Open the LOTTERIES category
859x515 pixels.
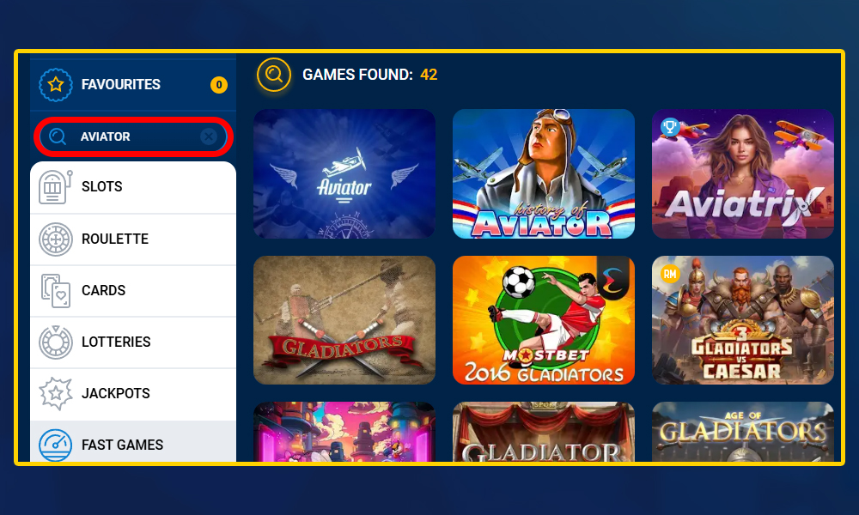tap(133, 342)
